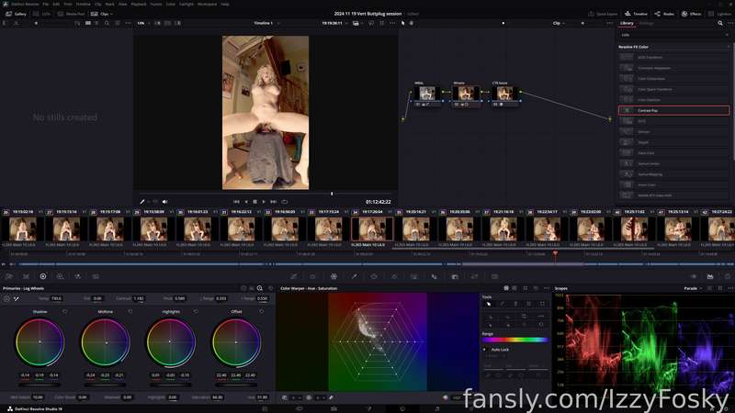Mute viewer audio with the speaker icon

165,202
